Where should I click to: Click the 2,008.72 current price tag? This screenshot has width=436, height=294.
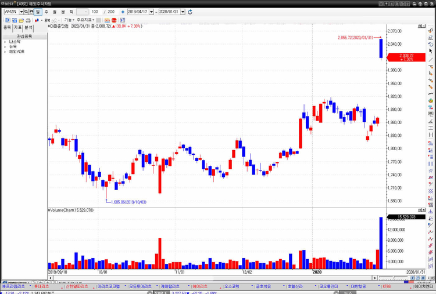tap(406, 57)
